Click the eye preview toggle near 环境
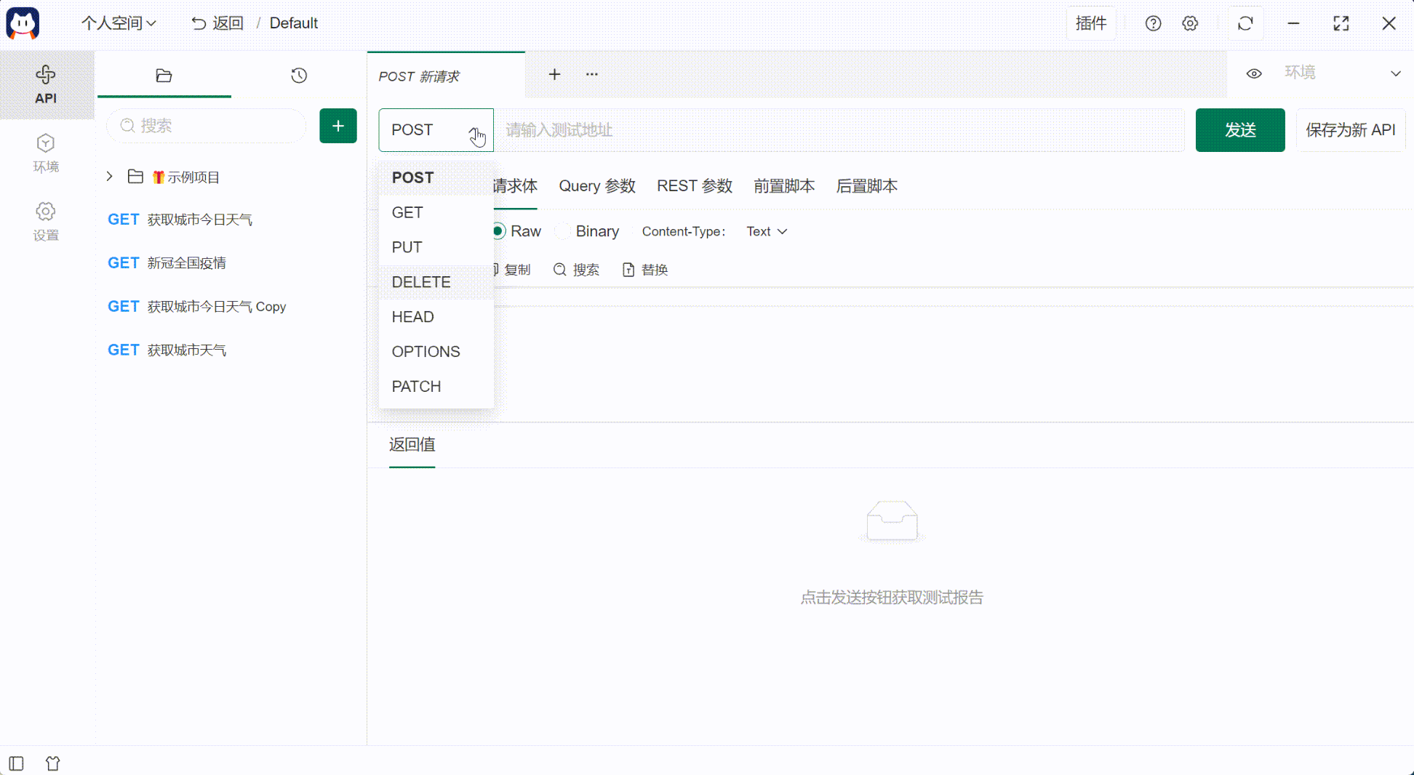The height and width of the screenshot is (775, 1414). (x=1254, y=73)
